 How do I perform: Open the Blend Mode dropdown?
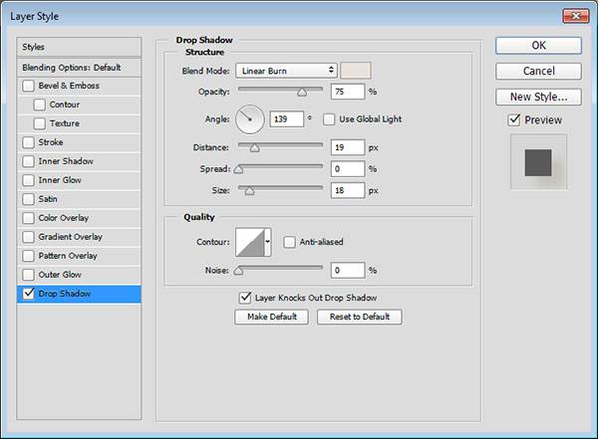(286, 71)
